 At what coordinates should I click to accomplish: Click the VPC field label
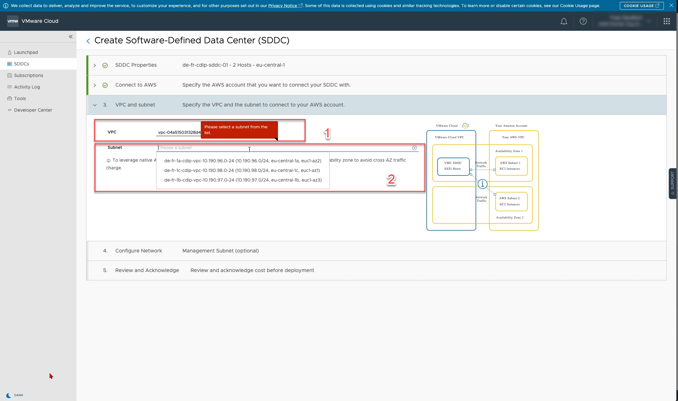pyautogui.click(x=112, y=132)
